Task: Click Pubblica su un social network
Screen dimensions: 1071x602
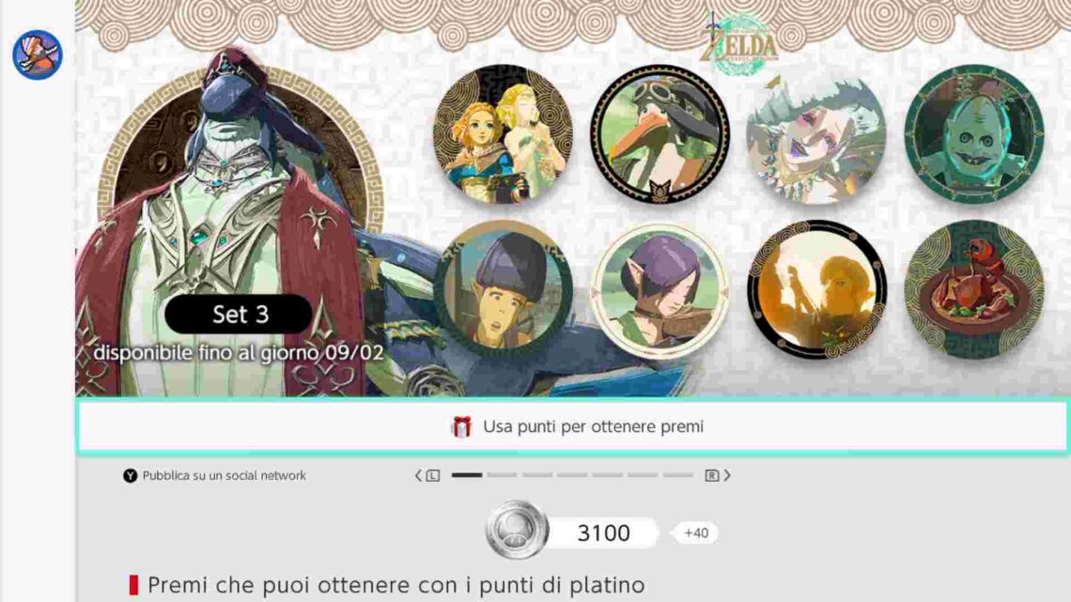Action: (x=214, y=476)
